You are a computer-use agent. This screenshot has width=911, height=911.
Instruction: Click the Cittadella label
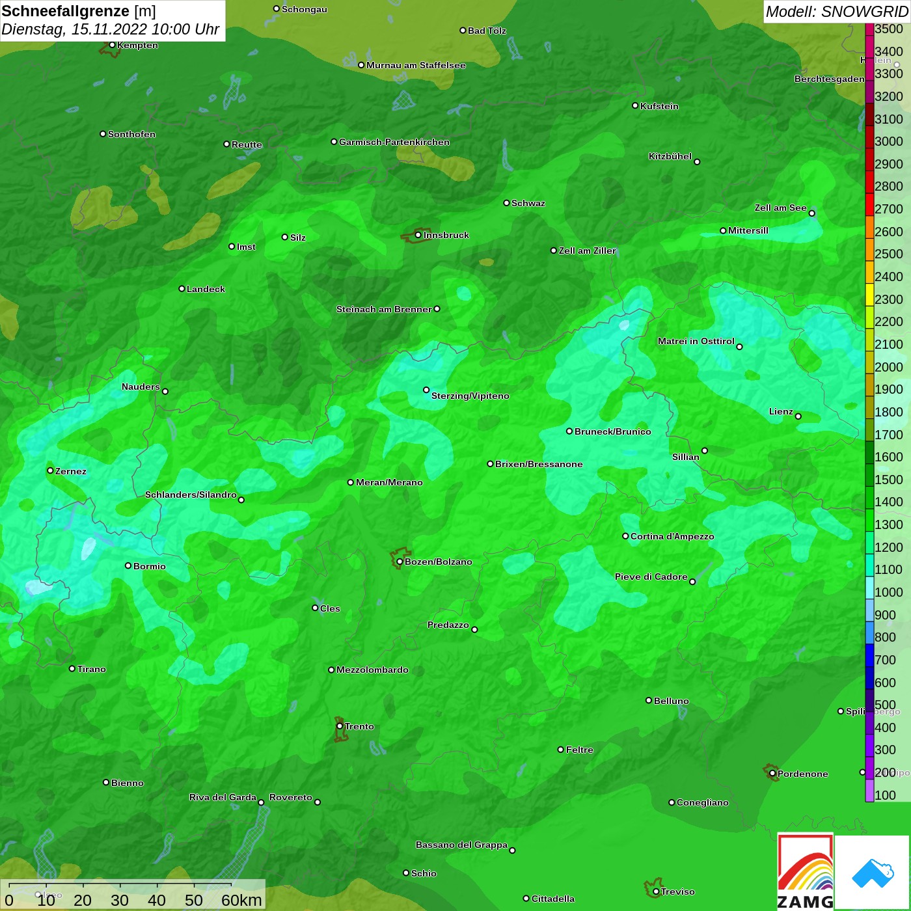(x=553, y=899)
